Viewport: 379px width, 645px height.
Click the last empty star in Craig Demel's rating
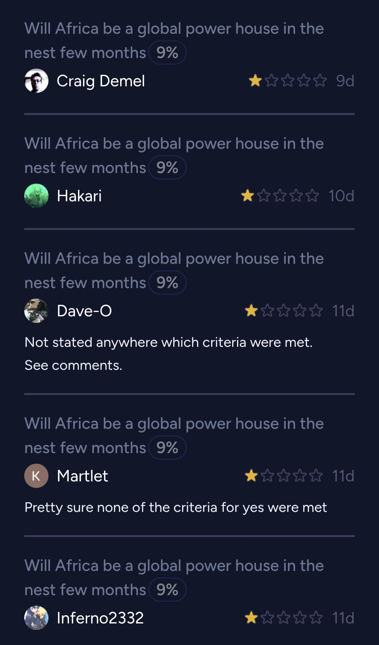[320, 81]
